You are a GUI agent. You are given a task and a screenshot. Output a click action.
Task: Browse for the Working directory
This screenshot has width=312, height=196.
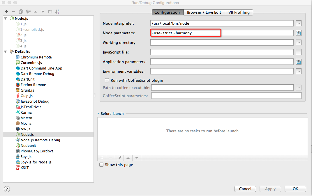point(299,42)
